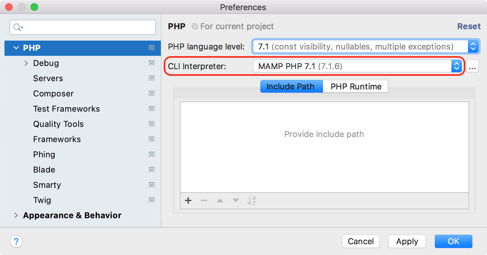Click the project-level icon beside Composer
The image size is (487, 255).
152,94
